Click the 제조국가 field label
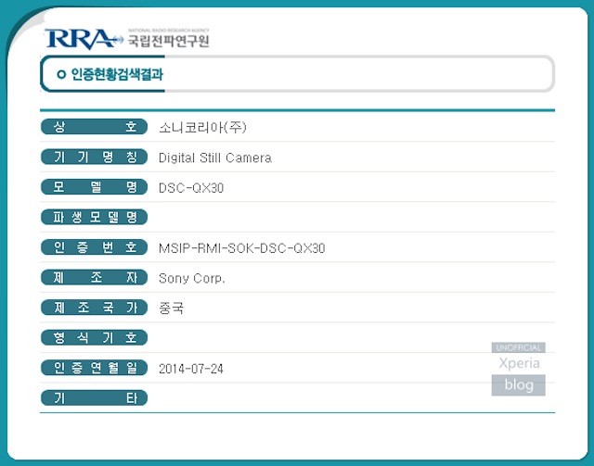The height and width of the screenshot is (466, 594). click(x=94, y=308)
